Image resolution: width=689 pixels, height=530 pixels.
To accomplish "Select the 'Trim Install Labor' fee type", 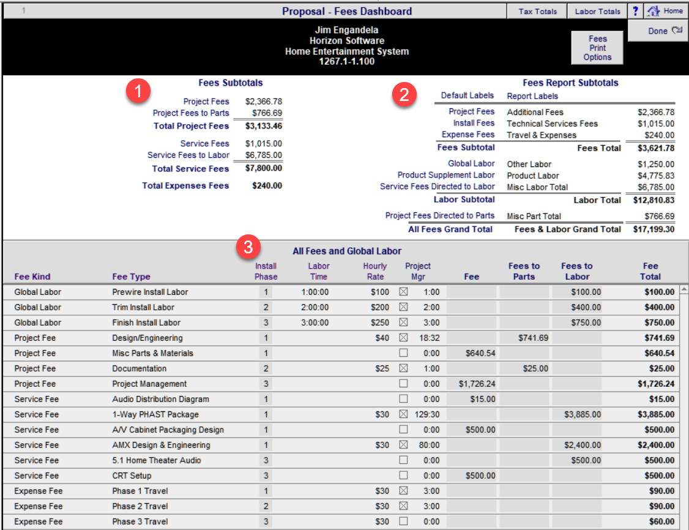I will (143, 307).
